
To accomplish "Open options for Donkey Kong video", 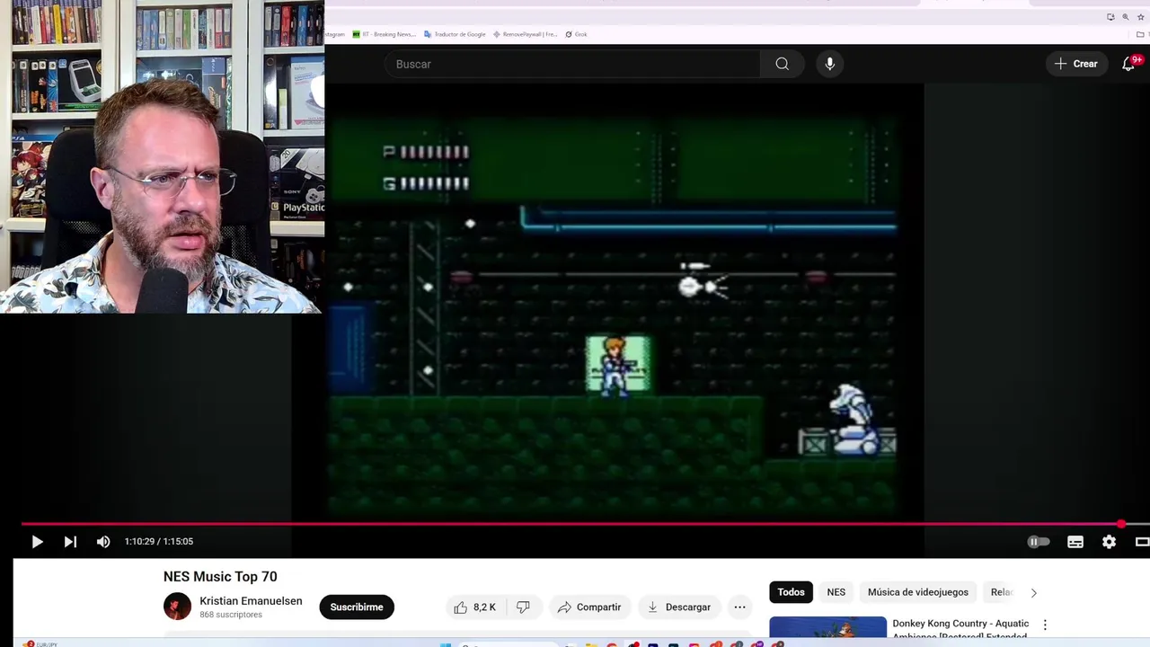I will click(1045, 625).
